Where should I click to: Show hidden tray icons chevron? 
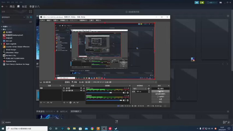(x=197, y=129)
